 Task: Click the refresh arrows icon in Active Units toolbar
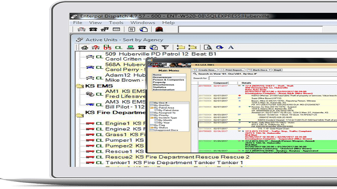pyautogui.click(x=219, y=48)
